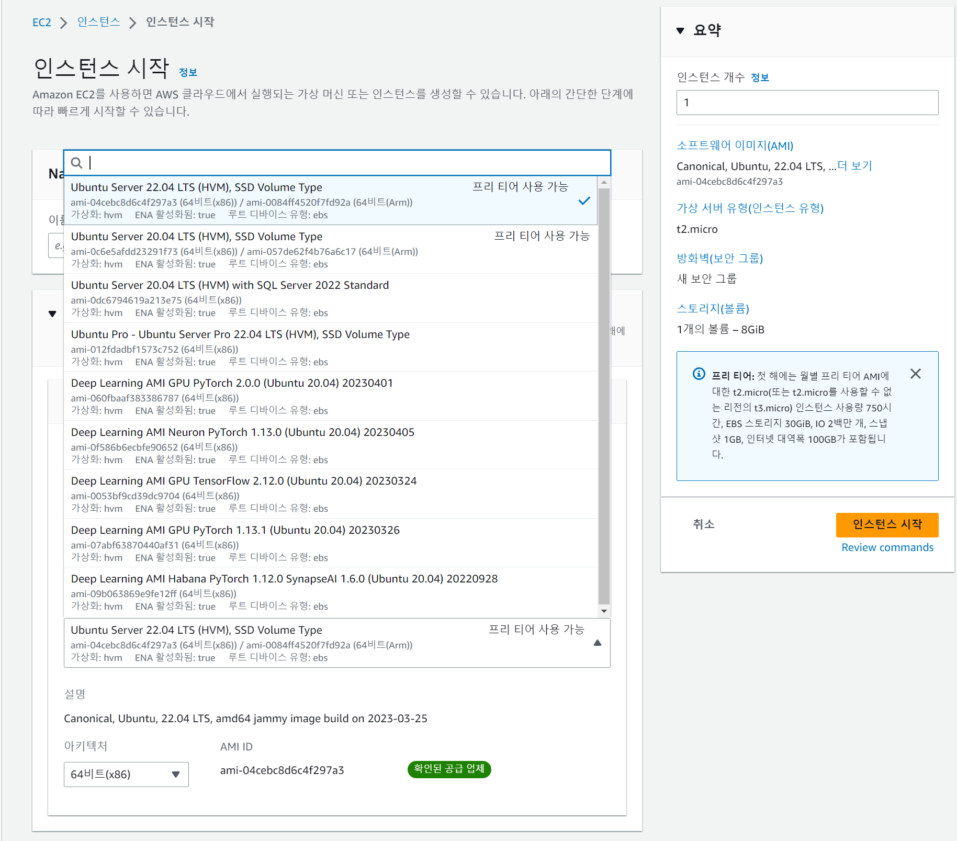The image size is (957, 841).
Task: Click the currently selected AMI box below list
Action: click(337, 643)
